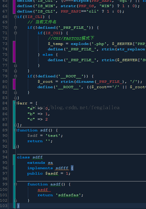Screen dimensions: 146x209
Task: Click line number 80 in gutter
Action: [5, 82]
